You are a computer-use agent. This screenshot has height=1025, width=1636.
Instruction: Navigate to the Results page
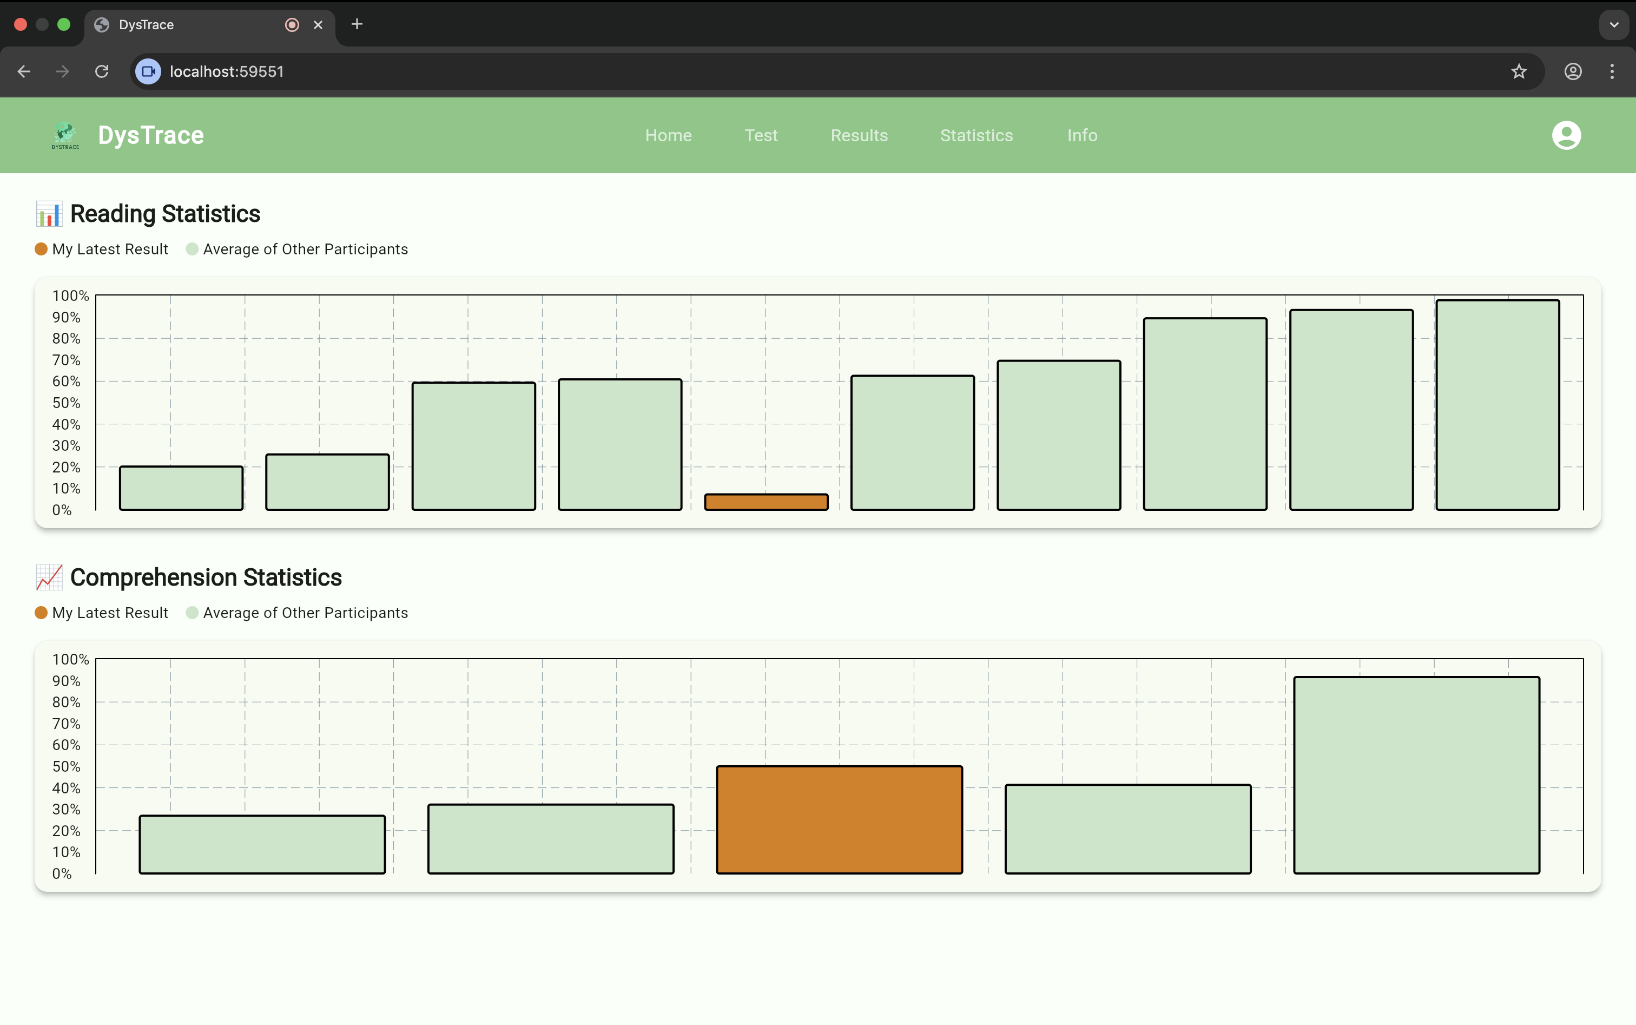pyautogui.click(x=859, y=135)
